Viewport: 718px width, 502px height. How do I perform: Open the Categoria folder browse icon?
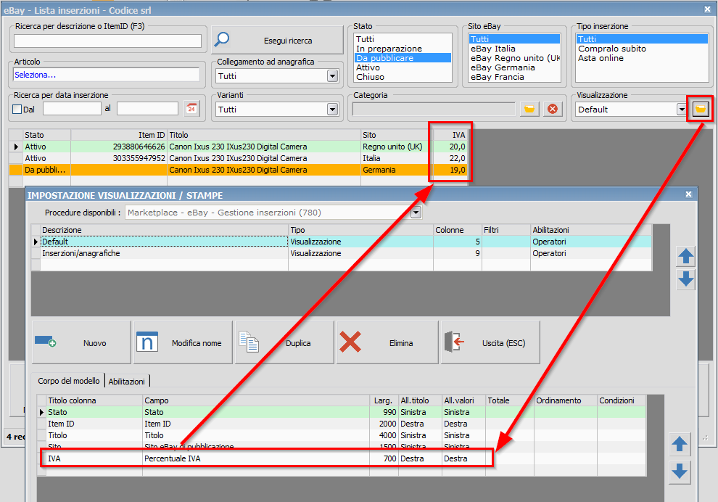point(529,109)
